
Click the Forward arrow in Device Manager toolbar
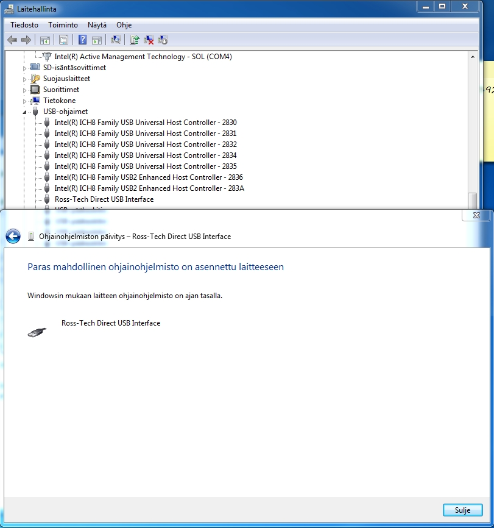(26, 40)
